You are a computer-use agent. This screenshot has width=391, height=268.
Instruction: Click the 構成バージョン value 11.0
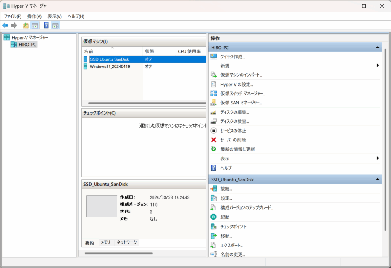tap(154, 205)
